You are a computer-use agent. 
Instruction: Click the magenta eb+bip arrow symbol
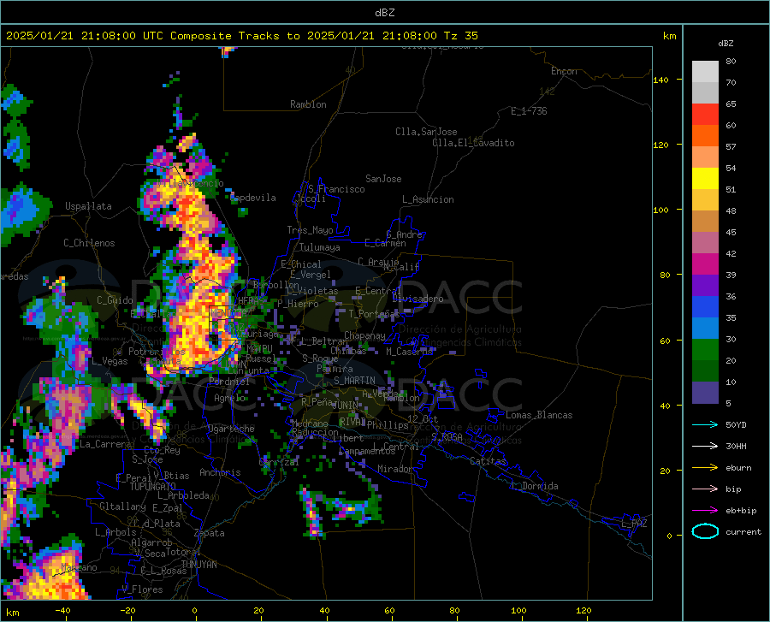[x=705, y=511]
